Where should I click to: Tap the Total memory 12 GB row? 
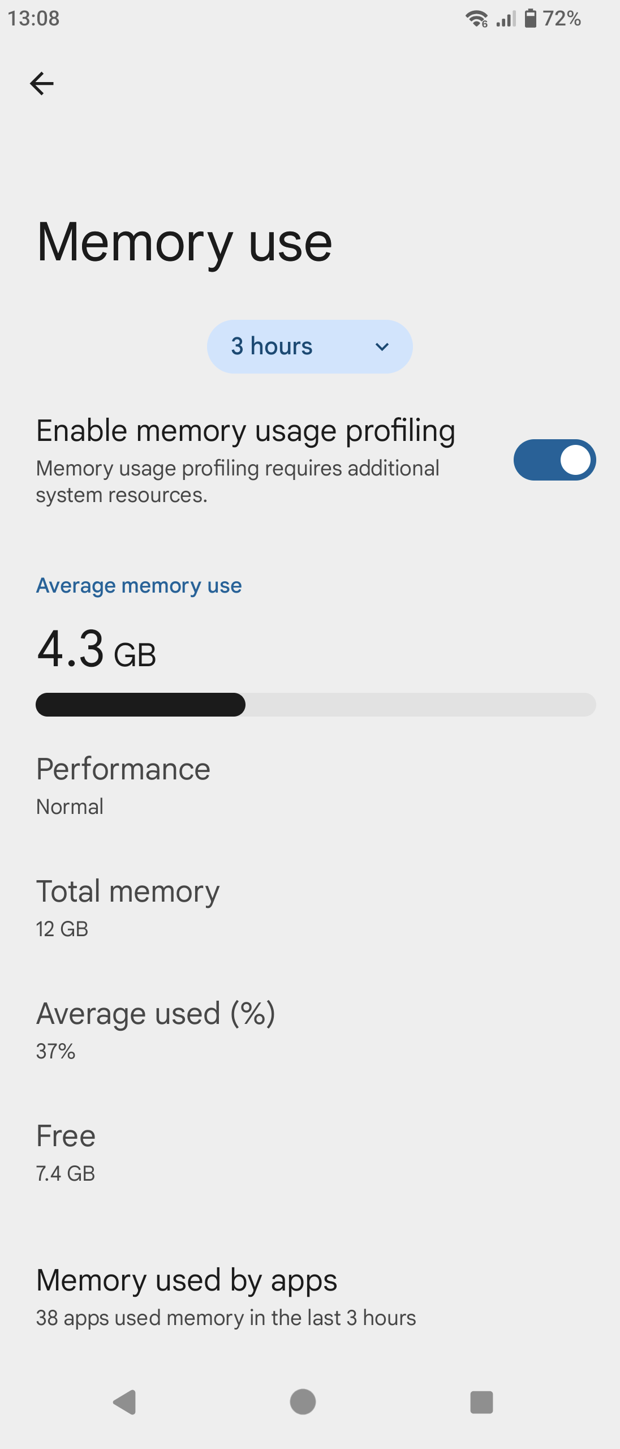(x=310, y=908)
